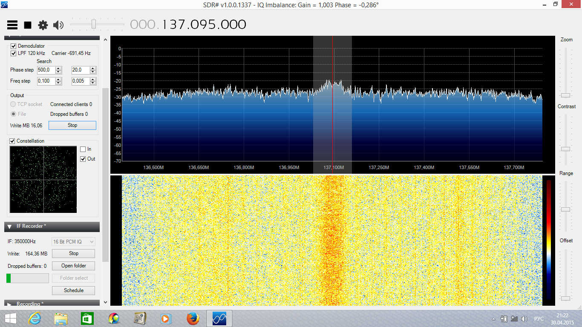Open the beige notepad-style taskbar app
The width and height of the screenshot is (582, 327).
[x=140, y=318]
